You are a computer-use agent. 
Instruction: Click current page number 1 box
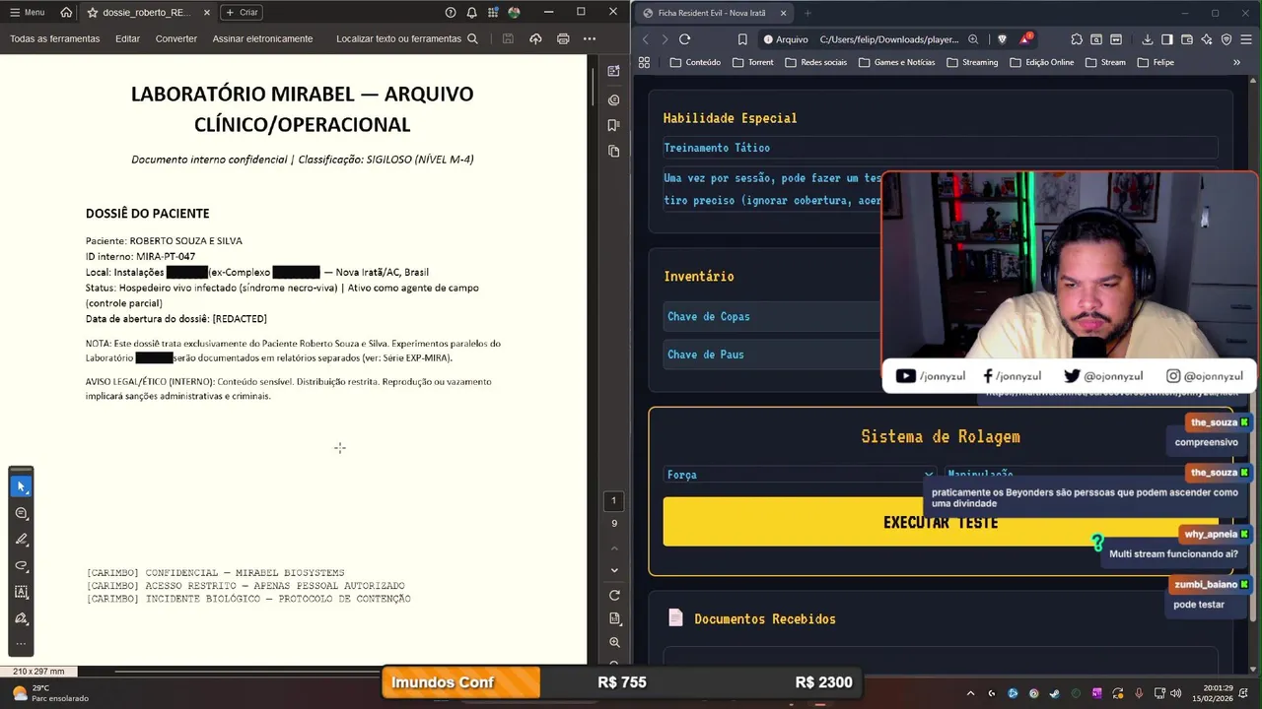(613, 500)
